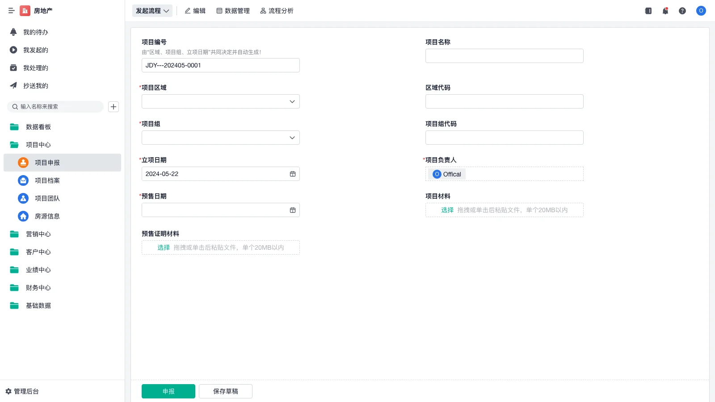This screenshot has height=402, width=715.
Task: Open the address book icon in header
Action: pyautogui.click(x=648, y=11)
